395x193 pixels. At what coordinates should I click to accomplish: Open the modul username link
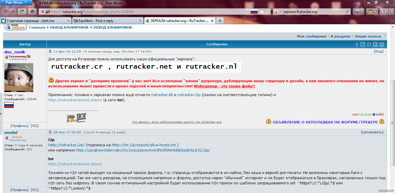pyautogui.click(x=11, y=133)
